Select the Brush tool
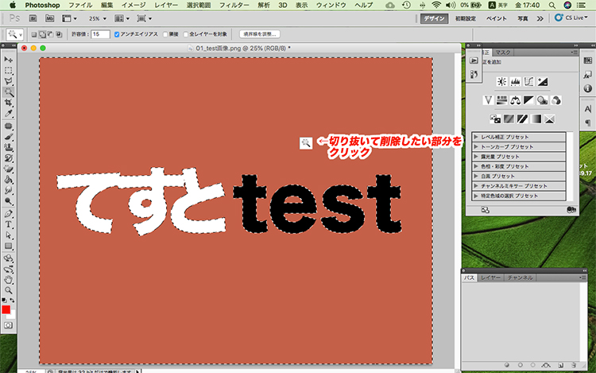596x373 pixels. tap(9, 137)
